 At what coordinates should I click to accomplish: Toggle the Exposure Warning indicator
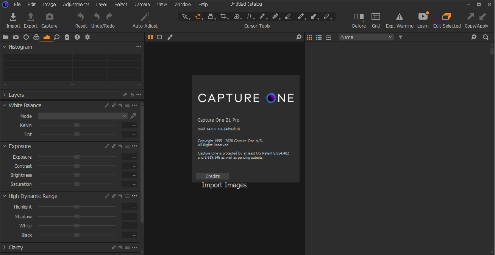click(x=399, y=17)
